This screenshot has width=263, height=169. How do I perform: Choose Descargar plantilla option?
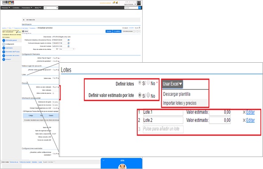point(177,94)
